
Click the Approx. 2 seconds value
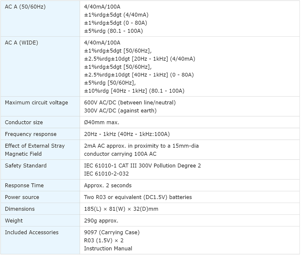108,185
